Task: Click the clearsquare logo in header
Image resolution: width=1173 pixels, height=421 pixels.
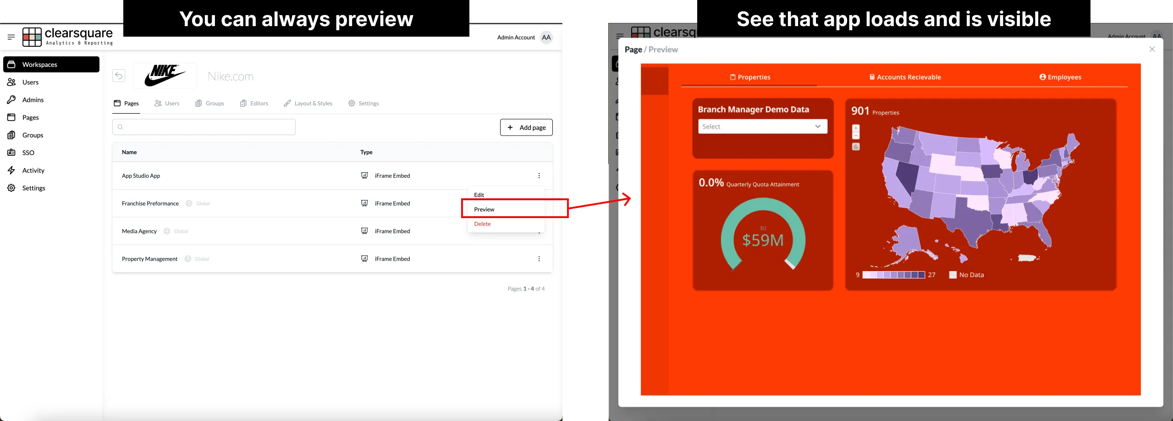Action: point(68,37)
